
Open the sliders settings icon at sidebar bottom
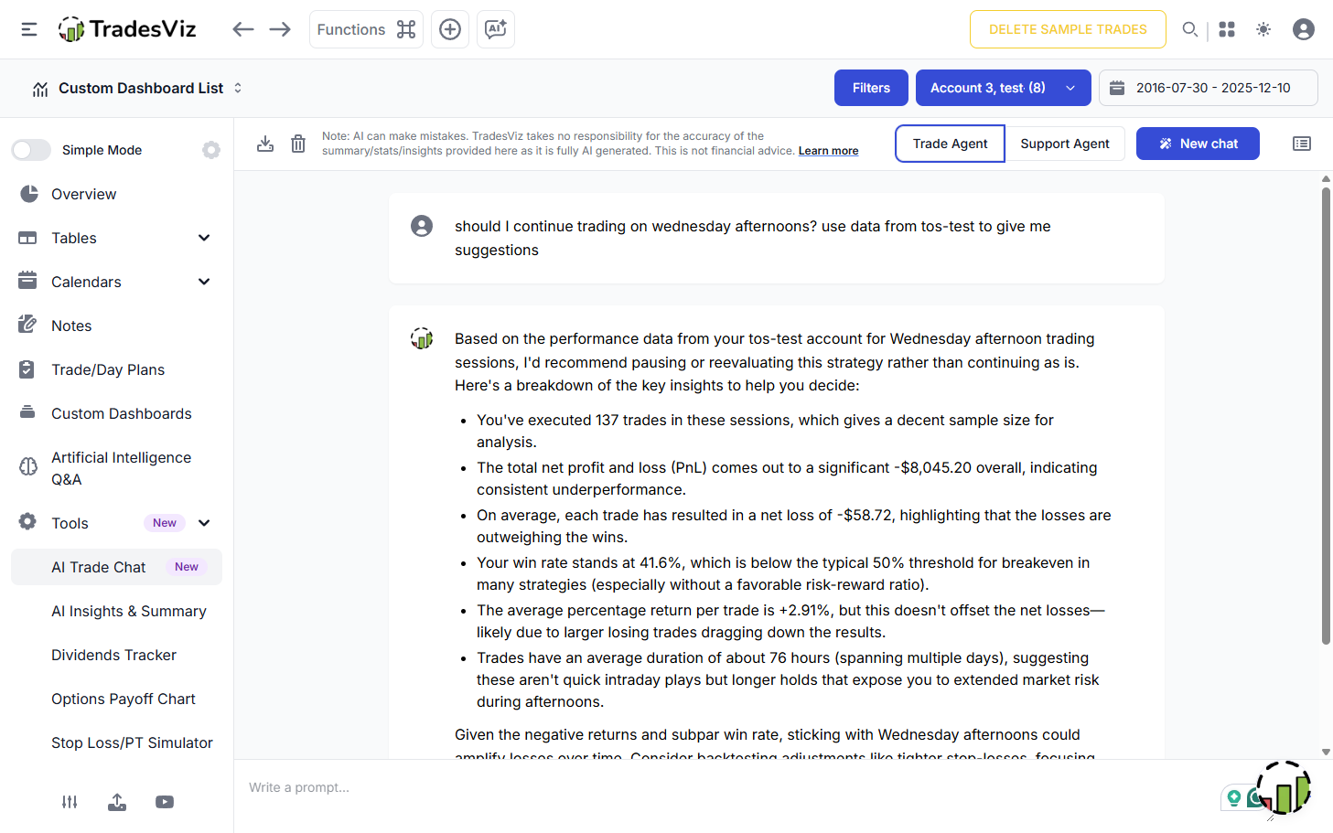click(x=70, y=802)
